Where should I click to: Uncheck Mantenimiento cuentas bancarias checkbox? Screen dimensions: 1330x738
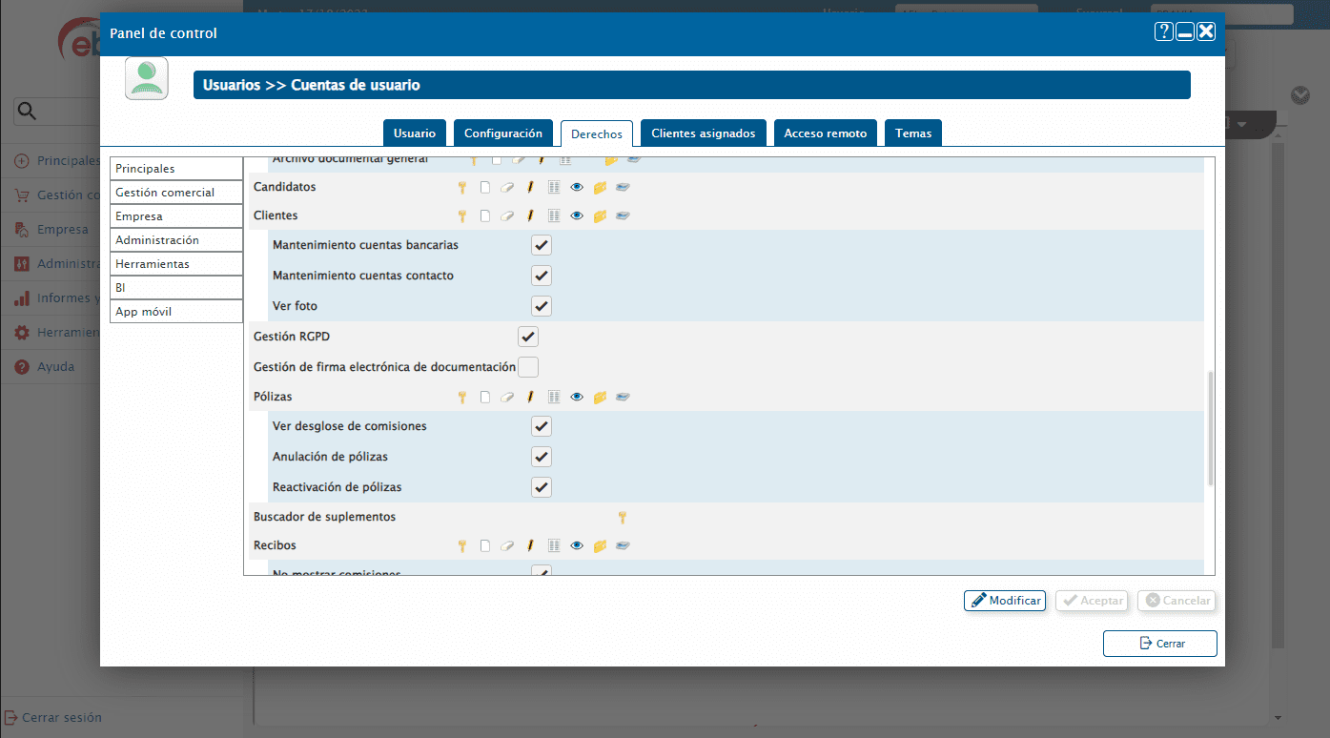542,245
